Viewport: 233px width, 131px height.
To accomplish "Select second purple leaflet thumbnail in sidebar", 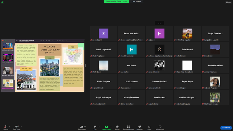I will [x=8, y=58].
